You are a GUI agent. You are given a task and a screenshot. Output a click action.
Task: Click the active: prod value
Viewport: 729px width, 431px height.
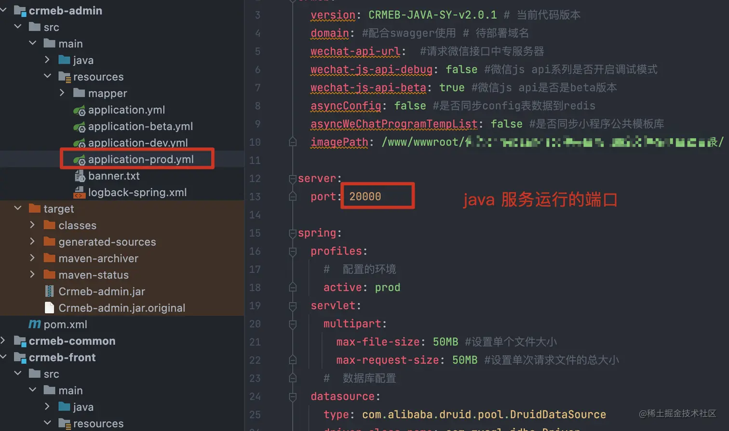tap(388, 287)
